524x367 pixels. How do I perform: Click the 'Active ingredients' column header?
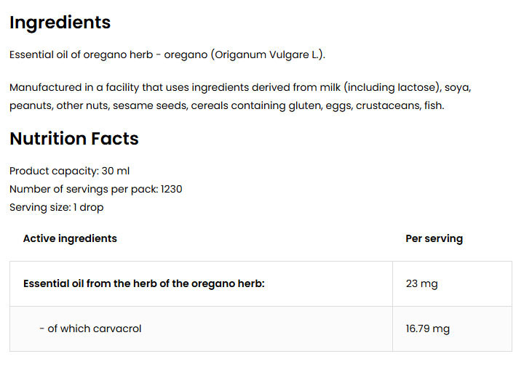click(70, 238)
